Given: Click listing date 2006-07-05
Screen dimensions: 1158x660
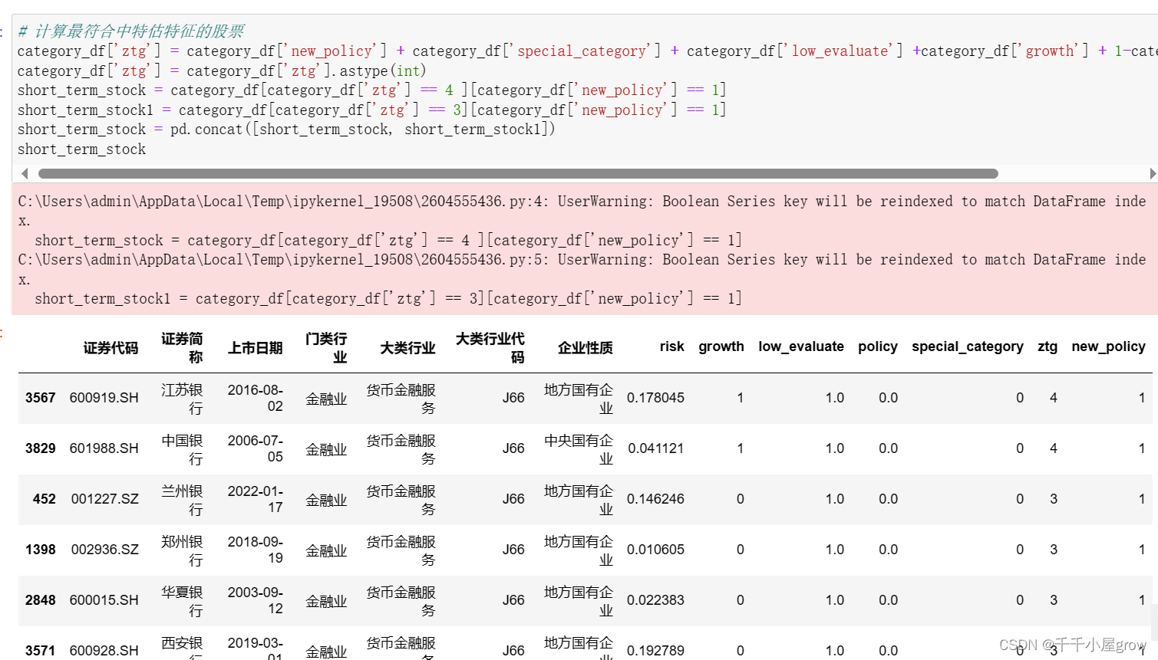Looking at the screenshot, I should pos(255,448).
